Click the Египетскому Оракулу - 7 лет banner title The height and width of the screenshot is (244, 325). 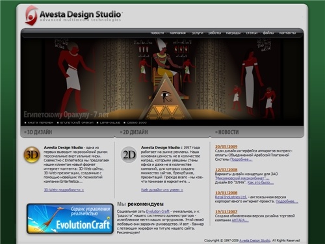66,115
